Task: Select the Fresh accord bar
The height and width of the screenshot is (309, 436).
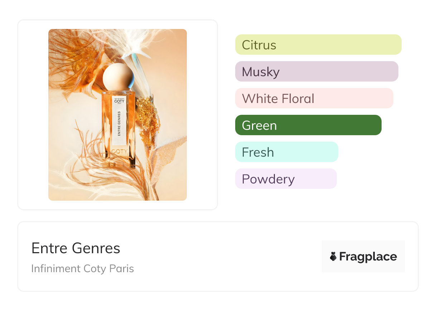Action: tap(286, 152)
